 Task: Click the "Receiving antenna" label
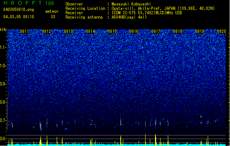coord(84,17)
